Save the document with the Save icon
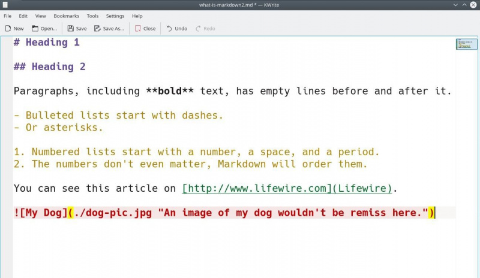This screenshot has height=278, width=480. pyautogui.click(x=70, y=28)
